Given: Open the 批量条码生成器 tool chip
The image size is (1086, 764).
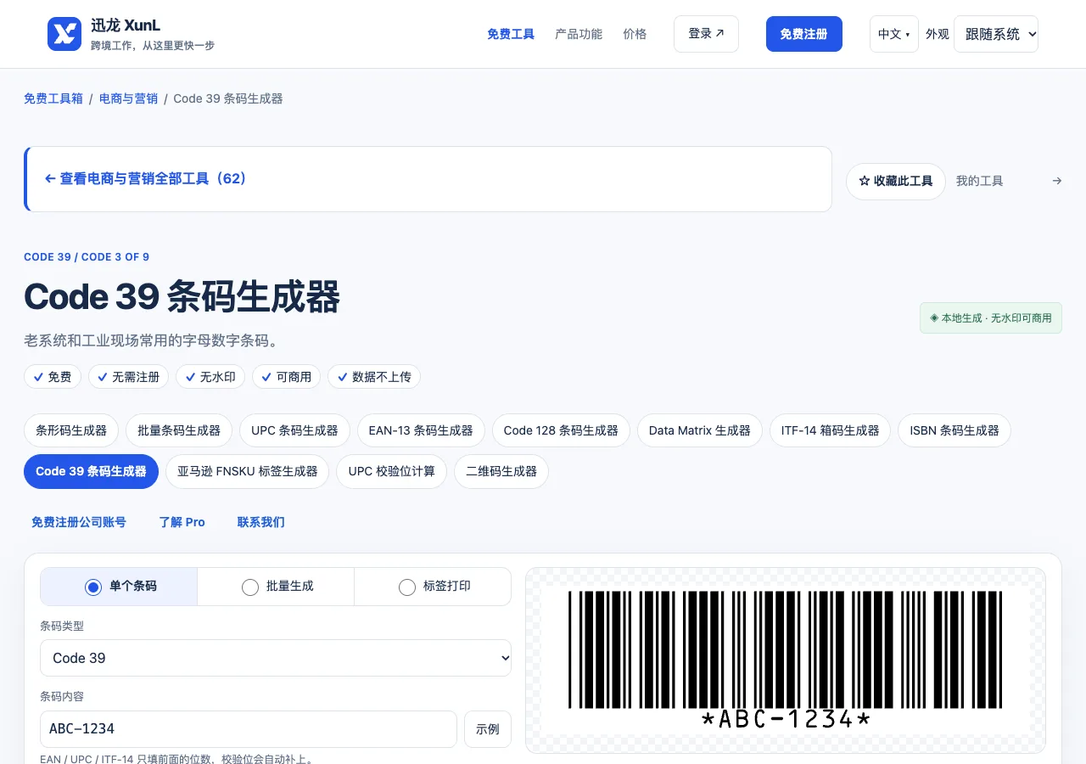Looking at the screenshot, I should point(179,430).
